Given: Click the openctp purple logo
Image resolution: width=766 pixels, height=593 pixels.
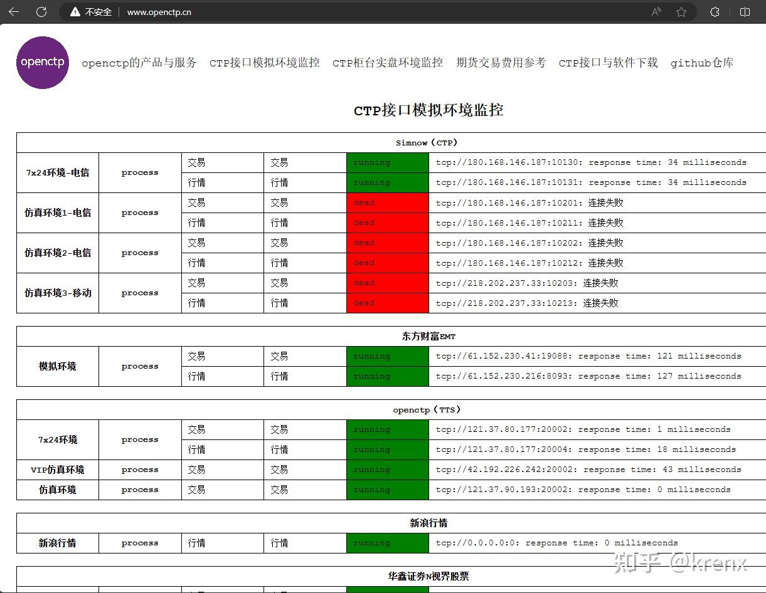Looking at the screenshot, I should 42,63.
